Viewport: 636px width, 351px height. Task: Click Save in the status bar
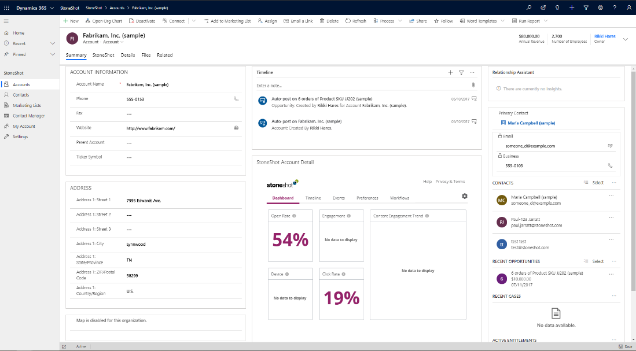pos(625,346)
